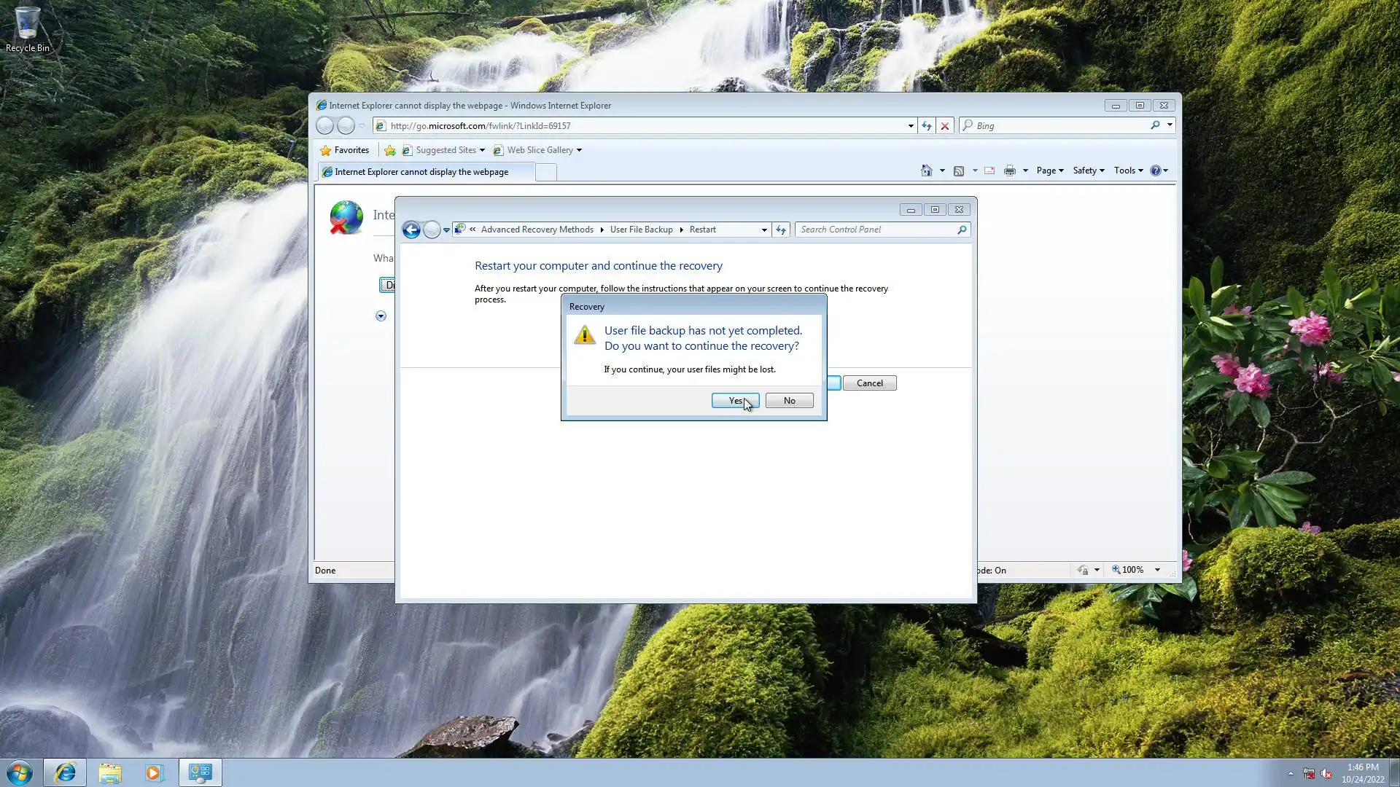The height and width of the screenshot is (787, 1400).
Task: Click the Stop loading X icon
Action: pyautogui.click(x=945, y=126)
